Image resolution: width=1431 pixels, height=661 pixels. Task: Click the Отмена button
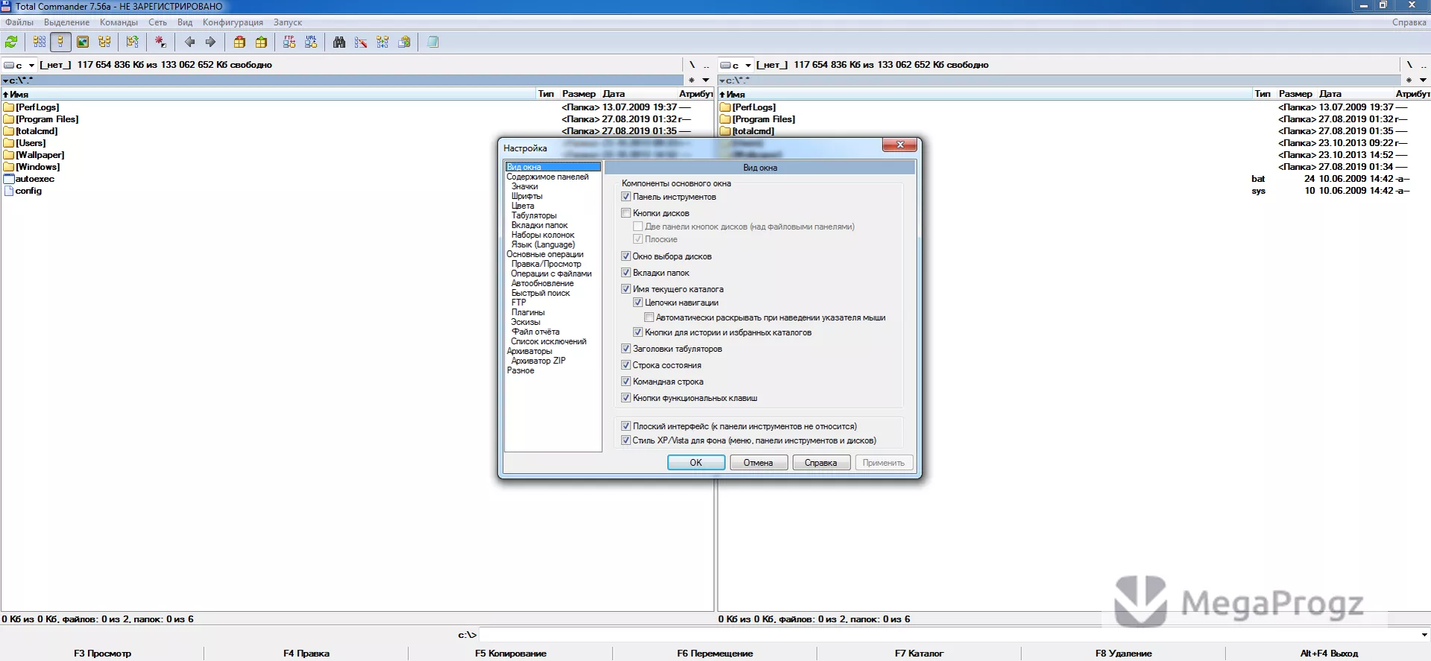point(758,463)
